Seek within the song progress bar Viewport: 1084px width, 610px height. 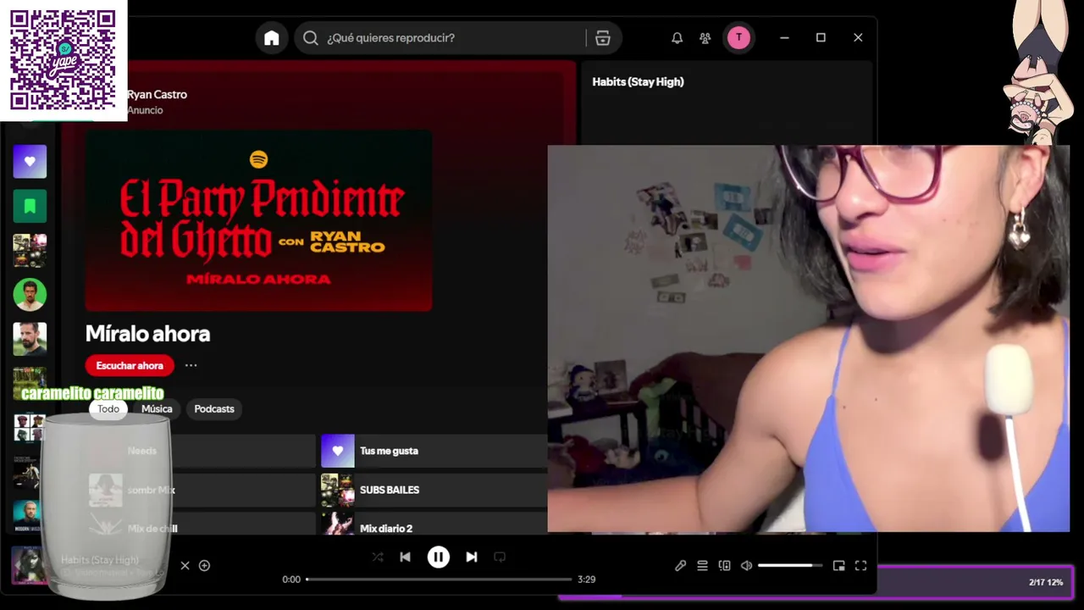click(x=439, y=579)
